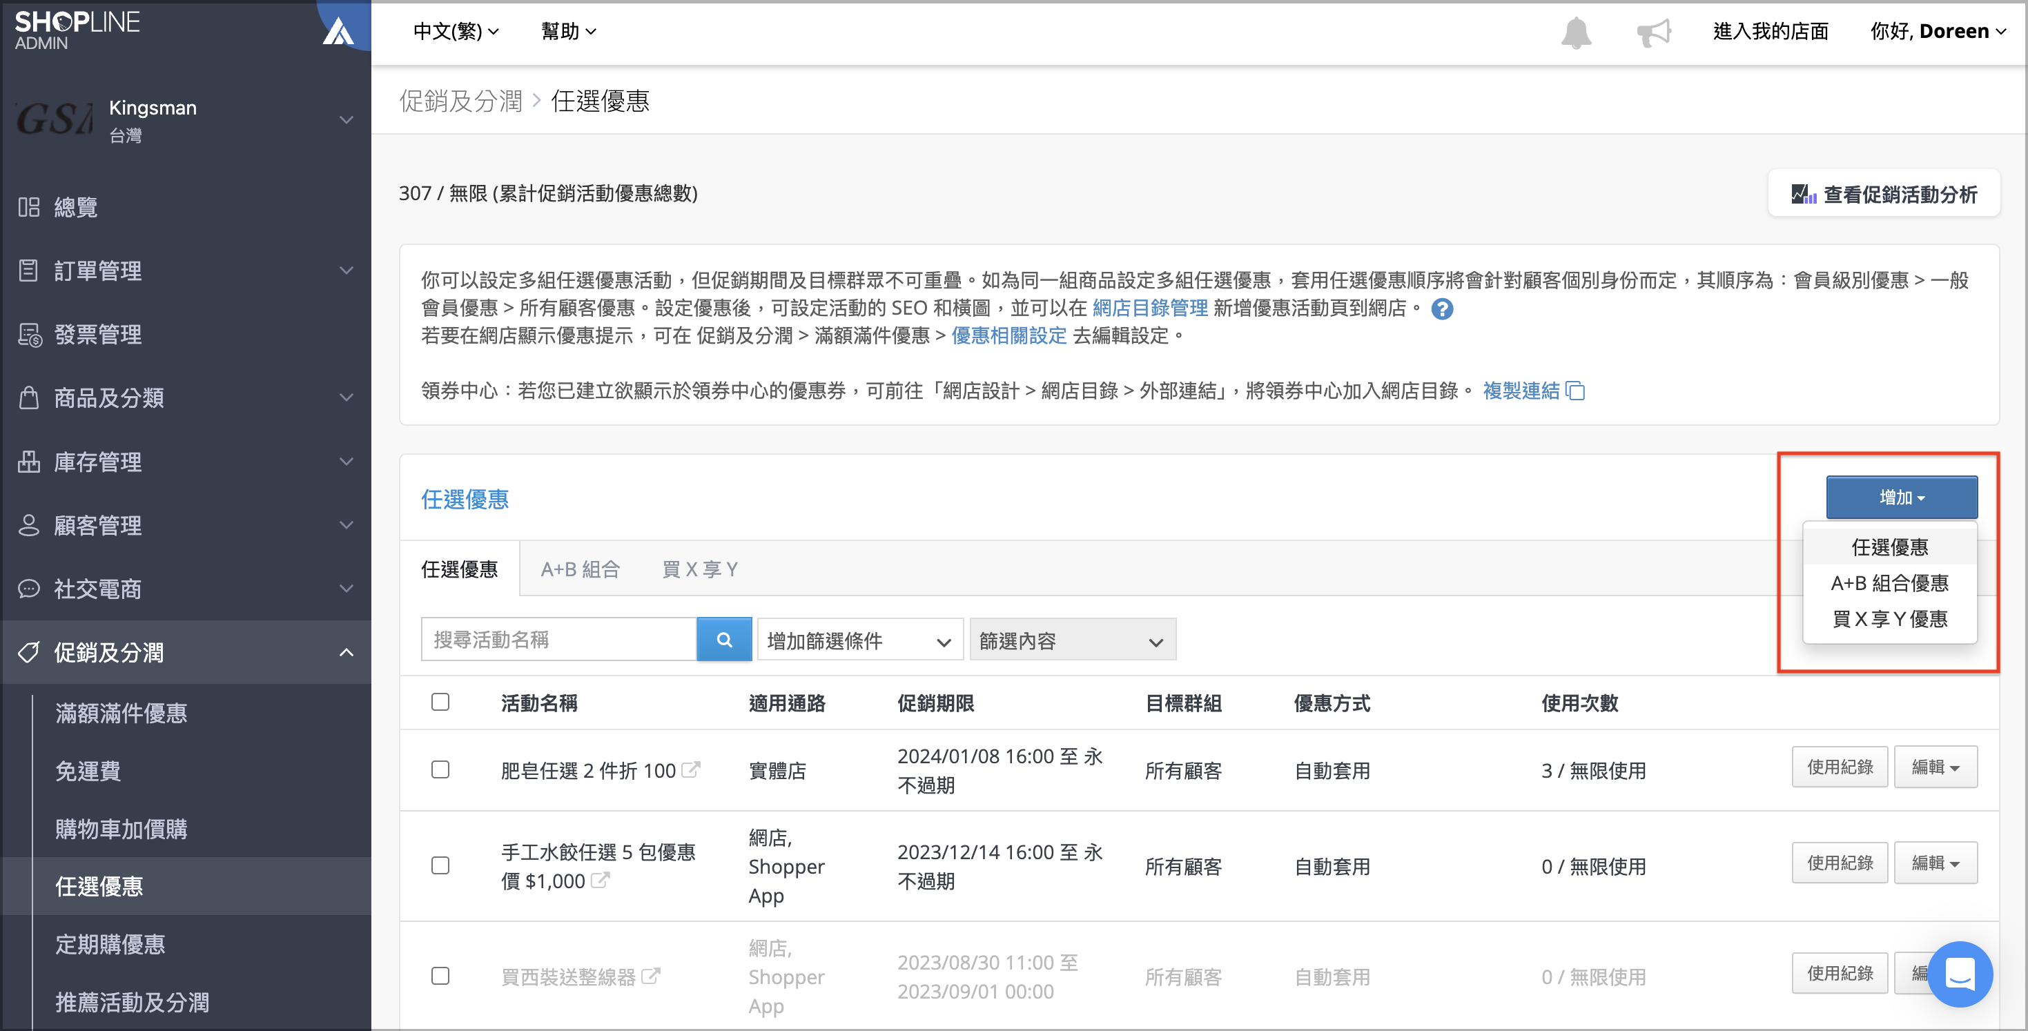Open external link icon for 買西裝送整線器
This screenshot has width=2028, height=1031.
(x=650, y=976)
